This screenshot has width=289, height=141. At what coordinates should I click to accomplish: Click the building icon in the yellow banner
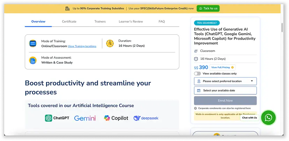pos(67,8)
